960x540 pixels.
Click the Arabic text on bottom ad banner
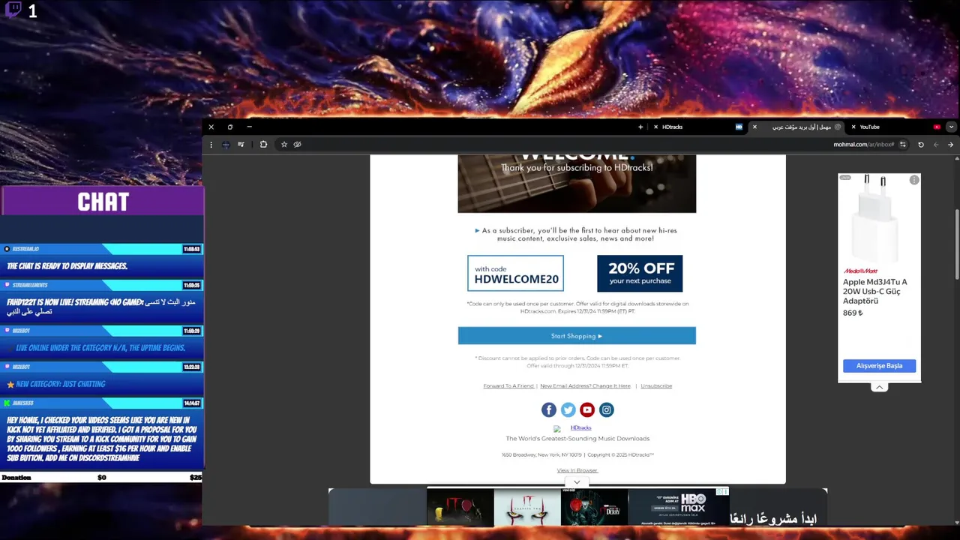tap(772, 518)
